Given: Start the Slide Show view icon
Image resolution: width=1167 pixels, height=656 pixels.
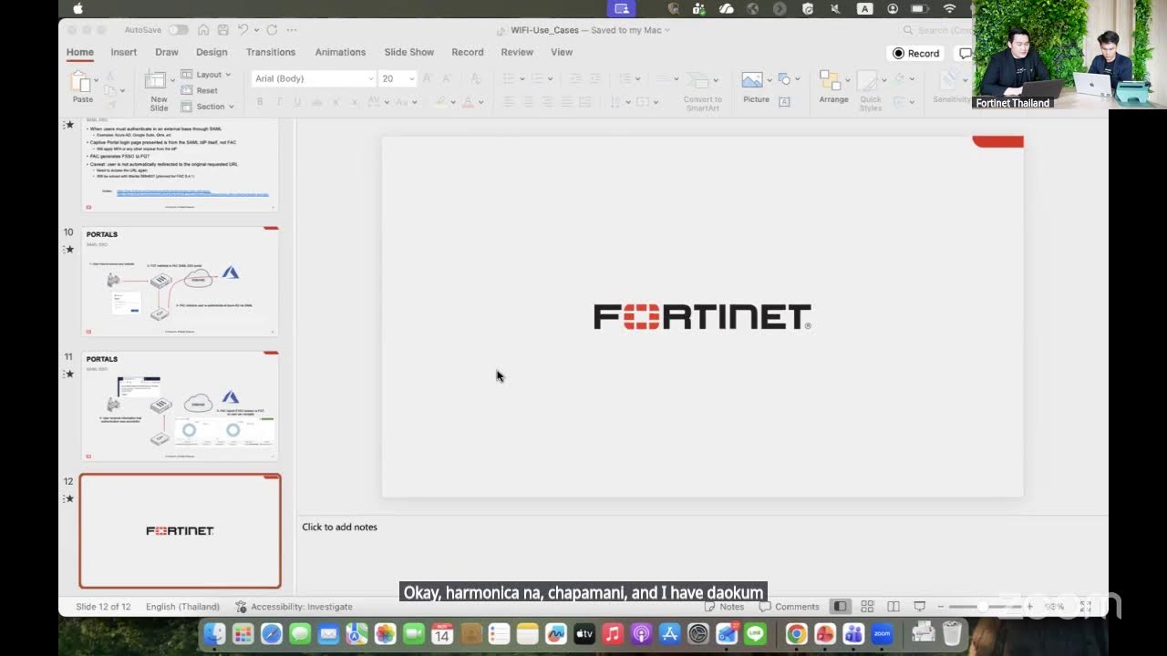Looking at the screenshot, I should [x=920, y=607].
